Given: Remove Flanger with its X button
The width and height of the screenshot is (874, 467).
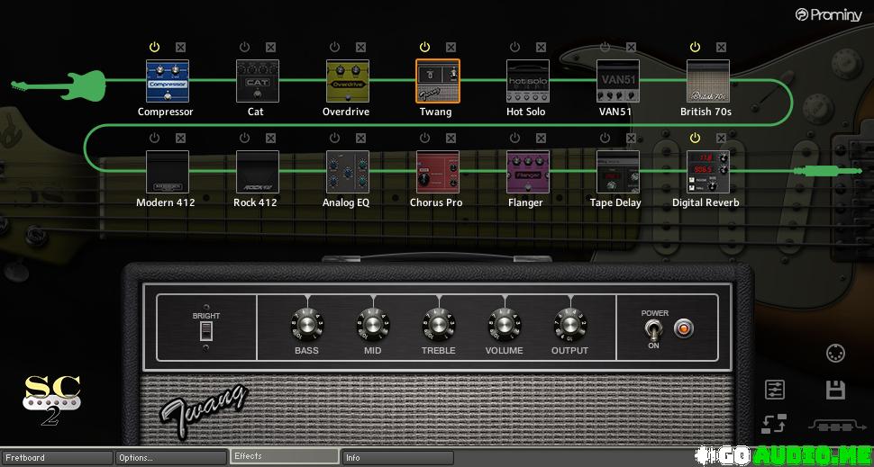Looking at the screenshot, I should [x=542, y=138].
